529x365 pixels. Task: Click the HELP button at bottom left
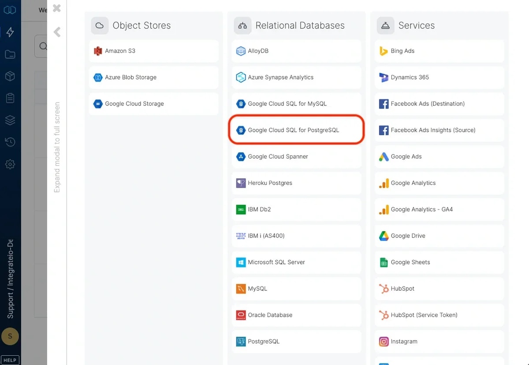[x=10, y=360]
